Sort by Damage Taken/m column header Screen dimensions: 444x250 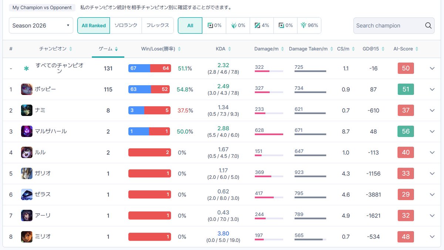coord(310,49)
